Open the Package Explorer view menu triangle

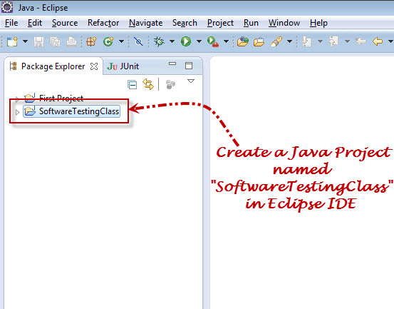coord(191,81)
